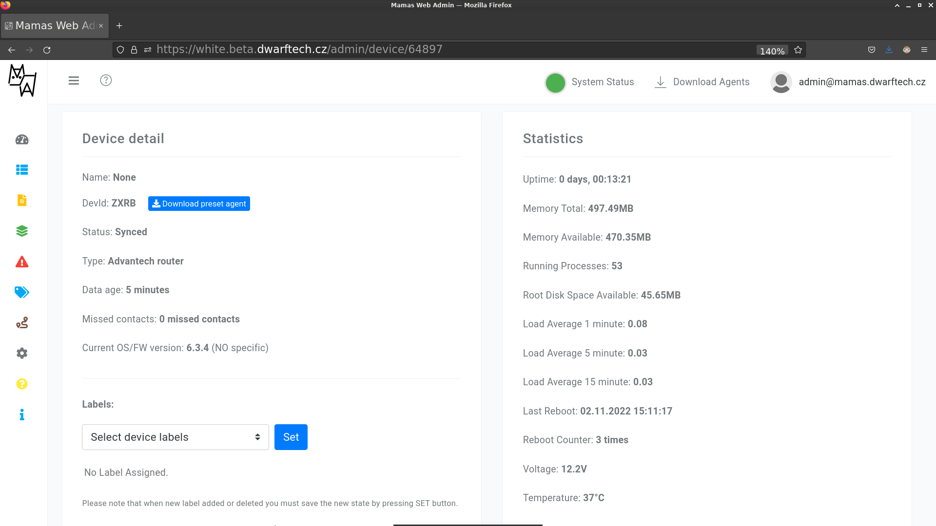Image resolution: width=936 pixels, height=526 pixels.
Task: Open the admin@mamas.dwarftech.cz user menu
Action: click(x=848, y=82)
